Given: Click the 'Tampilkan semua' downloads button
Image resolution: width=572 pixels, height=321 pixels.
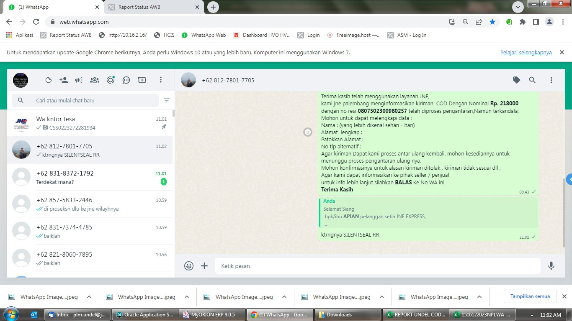Looking at the screenshot, I should coord(530,296).
